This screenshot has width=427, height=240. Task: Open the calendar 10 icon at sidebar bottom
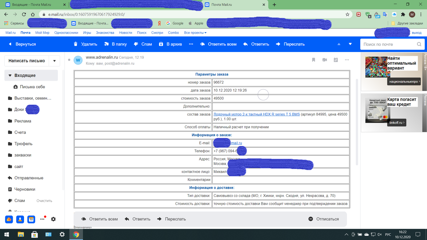[31, 219]
